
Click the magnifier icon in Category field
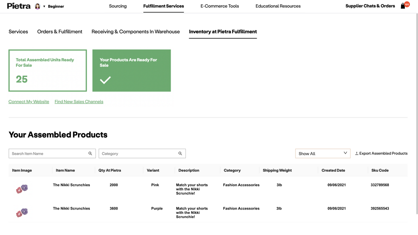180,153
